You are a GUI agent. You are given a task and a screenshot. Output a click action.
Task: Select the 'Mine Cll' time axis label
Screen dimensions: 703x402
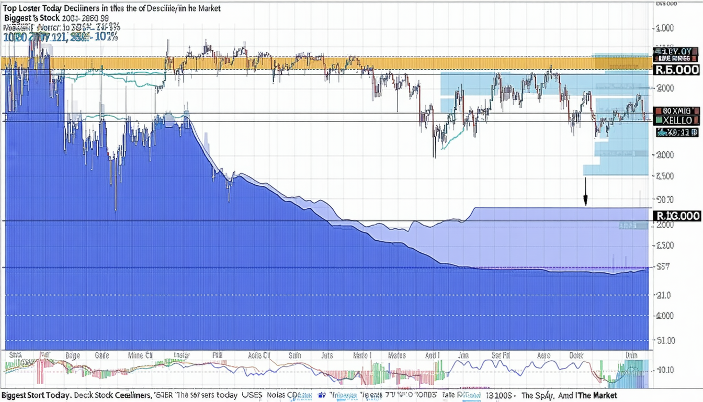click(140, 355)
